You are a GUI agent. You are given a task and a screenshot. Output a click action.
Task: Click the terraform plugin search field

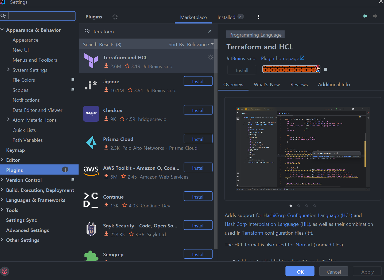[x=148, y=31]
